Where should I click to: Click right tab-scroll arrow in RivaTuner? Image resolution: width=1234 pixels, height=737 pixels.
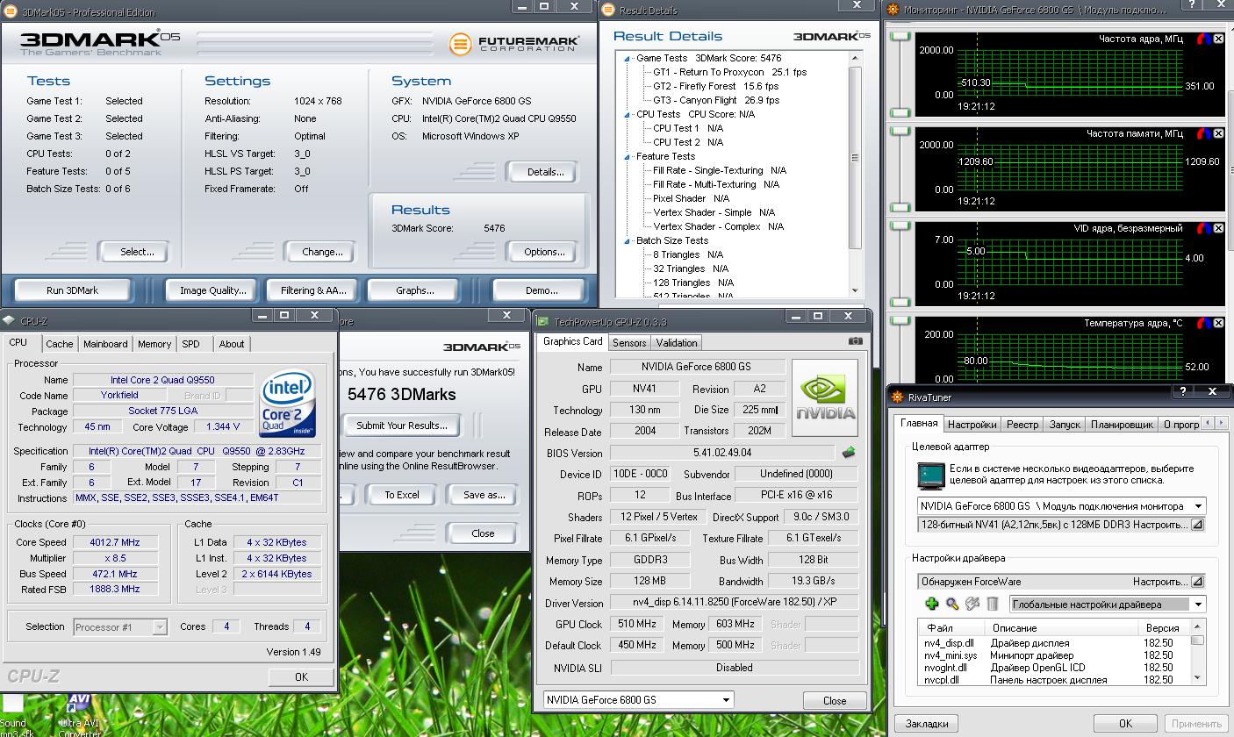(1222, 423)
